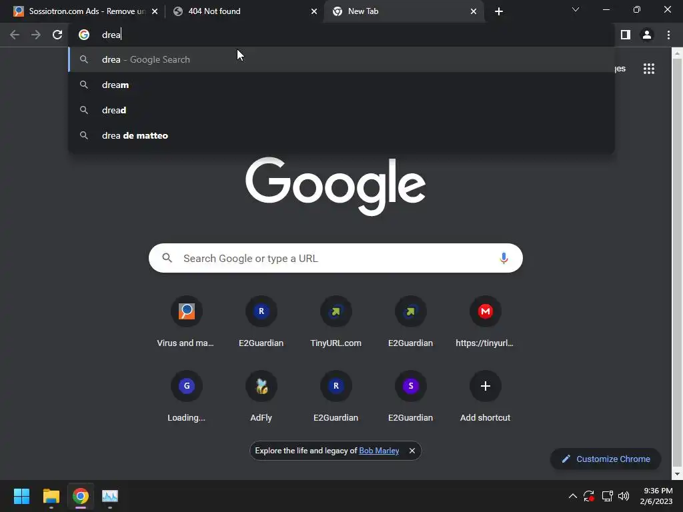Open the Chrome three-dot menu

(x=668, y=35)
